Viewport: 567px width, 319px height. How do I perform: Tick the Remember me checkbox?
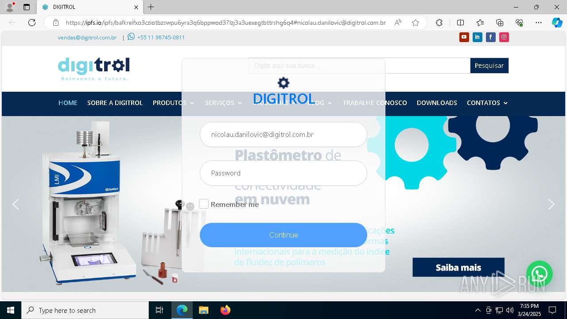204,204
